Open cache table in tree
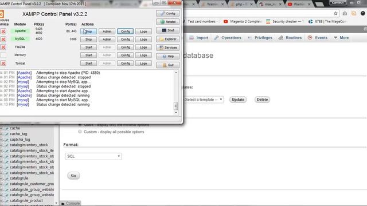 click(15, 128)
